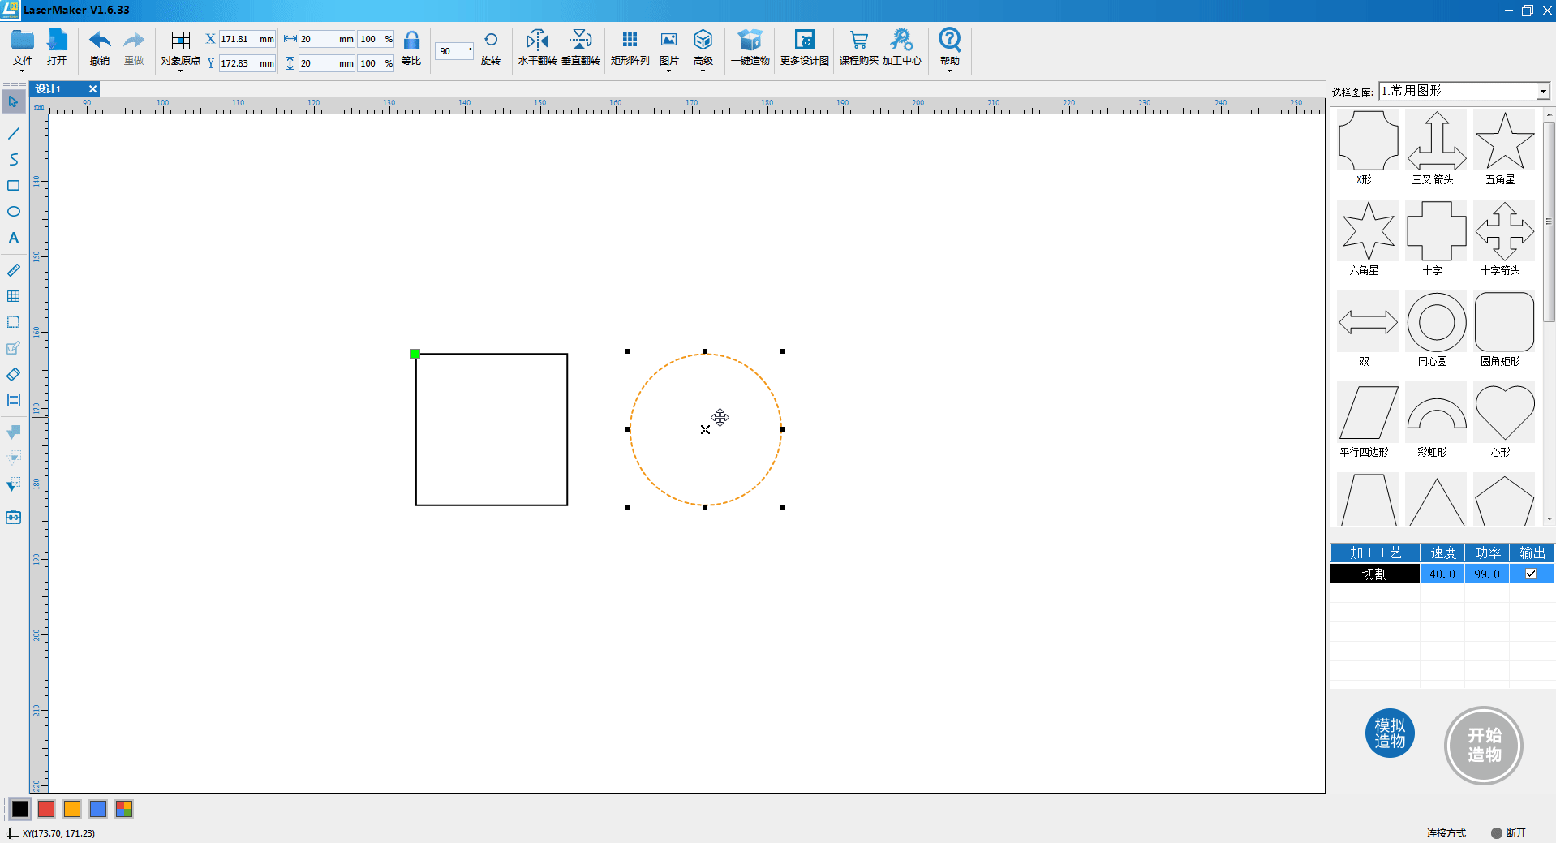This screenshot has height=843, width=1556.
Task: Click the 模拟造物 simulate button
Action: [1390, 733]
